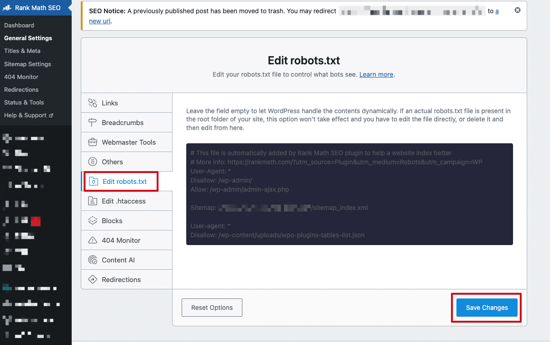Open Dashboard in Rank Math sidebar
This screenshot has width=550, height=345.
coord(19,25)
